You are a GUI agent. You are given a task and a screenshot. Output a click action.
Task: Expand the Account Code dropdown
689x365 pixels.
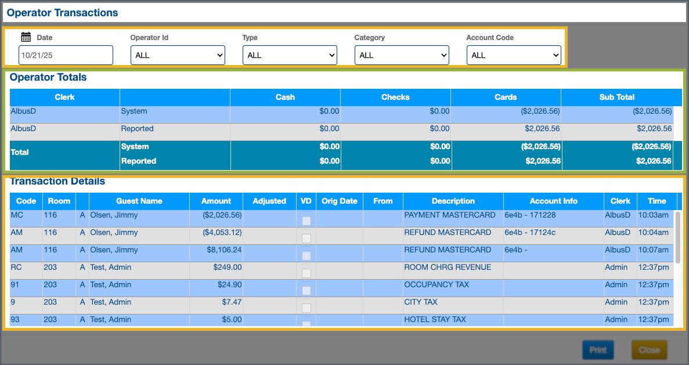(x=514, y=55)
